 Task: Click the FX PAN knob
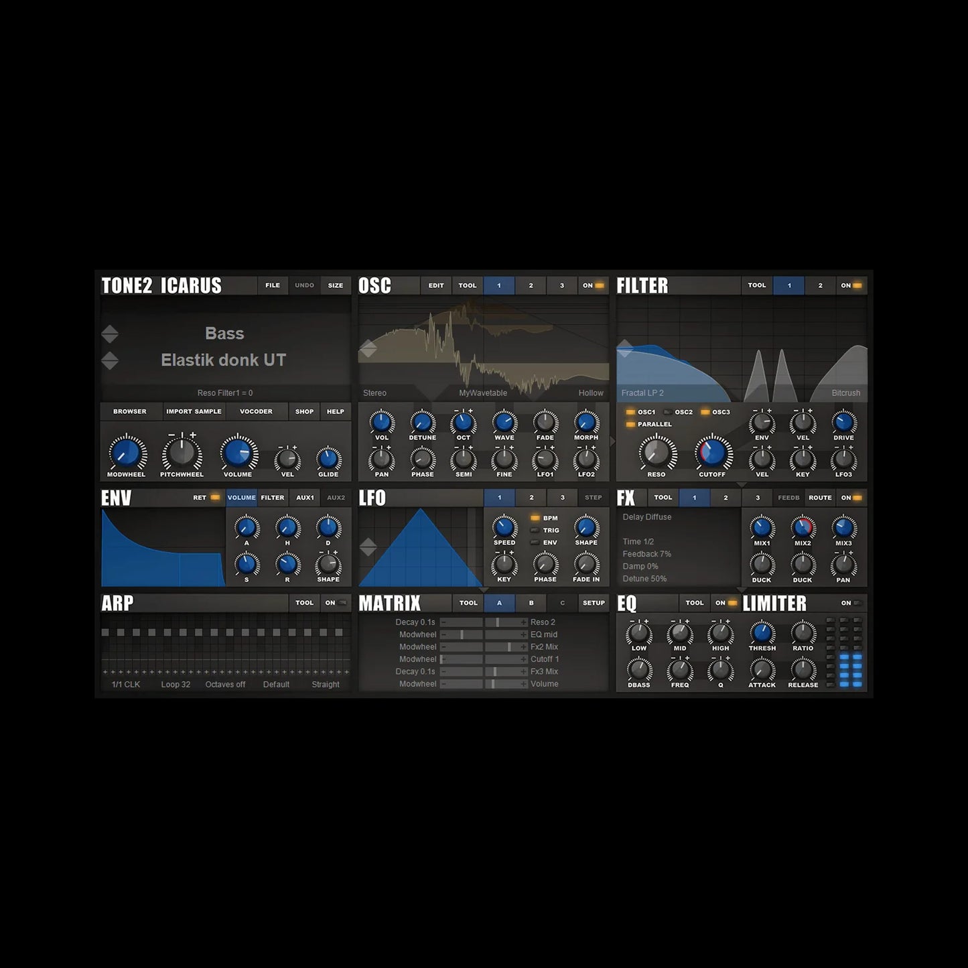843,565
